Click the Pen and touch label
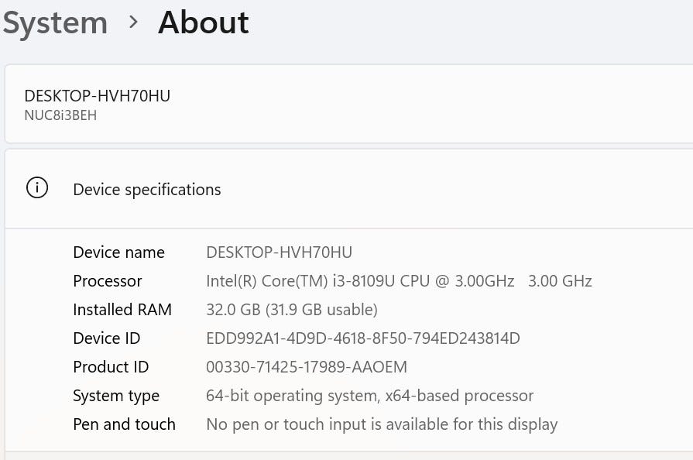The width and height of the screenshot is (693, 460). (x=124, y=424)
